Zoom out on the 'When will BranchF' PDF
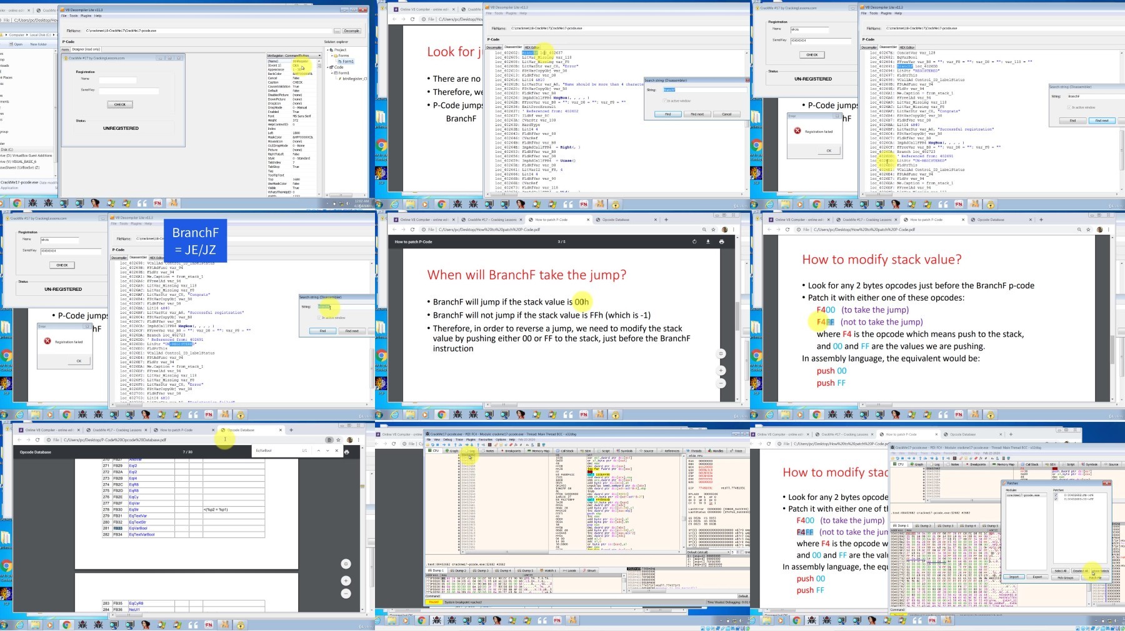This screenshot has width=1125, height=631. (721, 383)
